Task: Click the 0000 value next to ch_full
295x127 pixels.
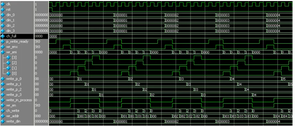Action: (x=39, y=36)
